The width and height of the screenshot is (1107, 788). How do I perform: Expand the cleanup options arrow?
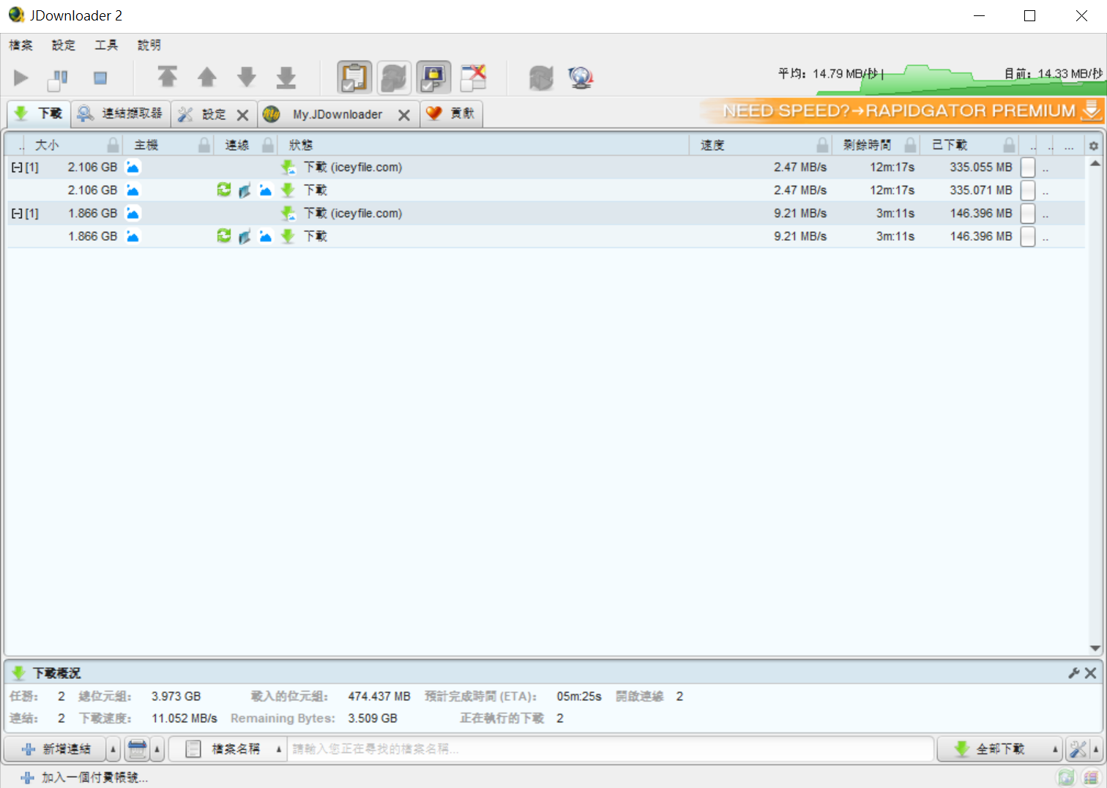coord(157,749)
